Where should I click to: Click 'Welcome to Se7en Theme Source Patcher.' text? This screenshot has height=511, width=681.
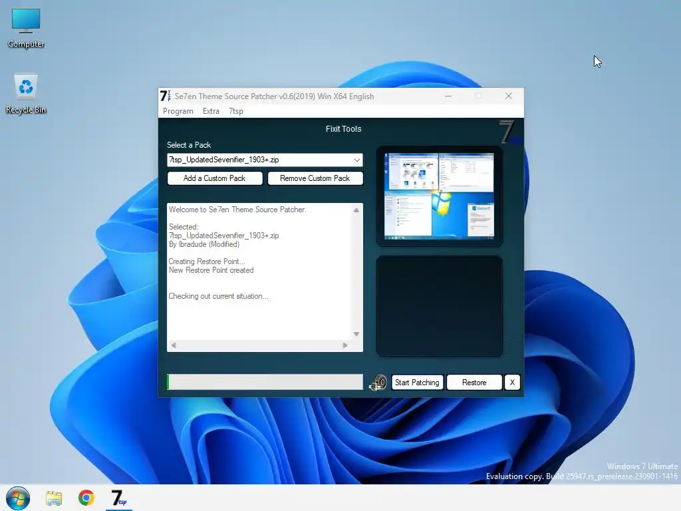pyautogui.click(x=237, y=210)
